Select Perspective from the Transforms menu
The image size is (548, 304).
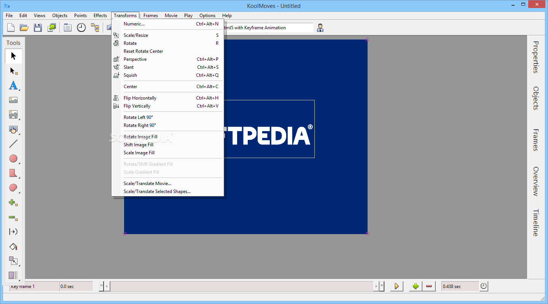167,59
